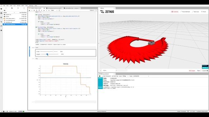Open the commands palette sidebar icon
The width and height of the screenshot is (209, 117).
coord(1,18)
